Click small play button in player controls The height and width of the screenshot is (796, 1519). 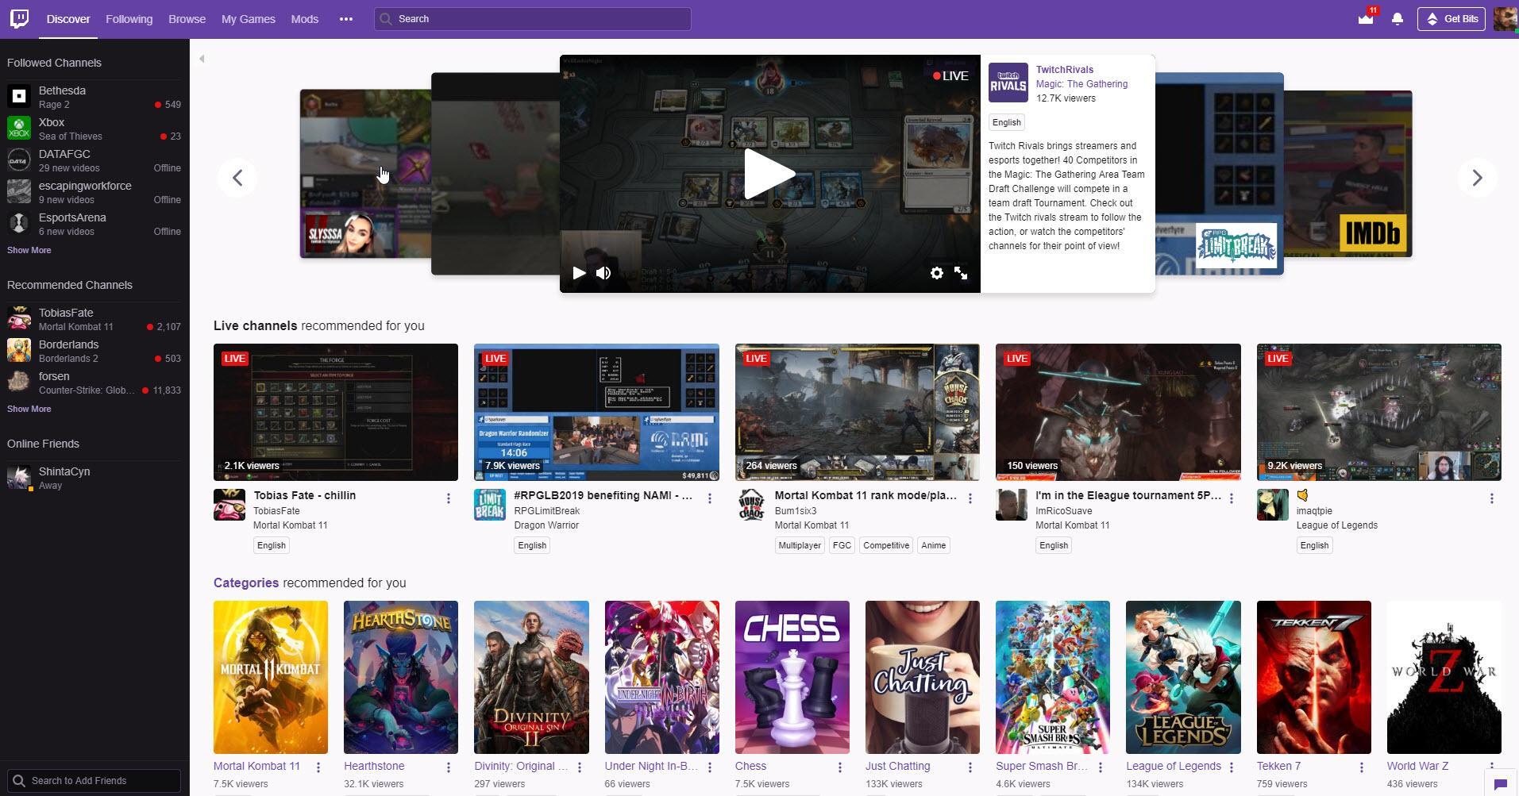[579, 273]
